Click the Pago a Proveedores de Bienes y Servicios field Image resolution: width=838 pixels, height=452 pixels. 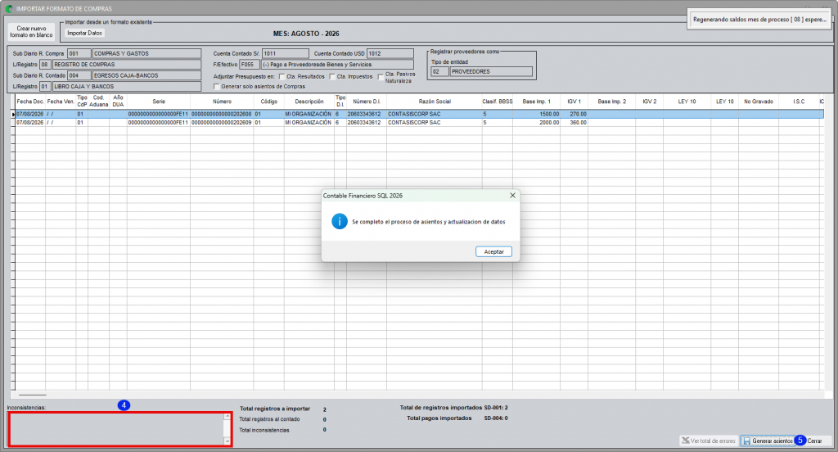click(337, 64)
